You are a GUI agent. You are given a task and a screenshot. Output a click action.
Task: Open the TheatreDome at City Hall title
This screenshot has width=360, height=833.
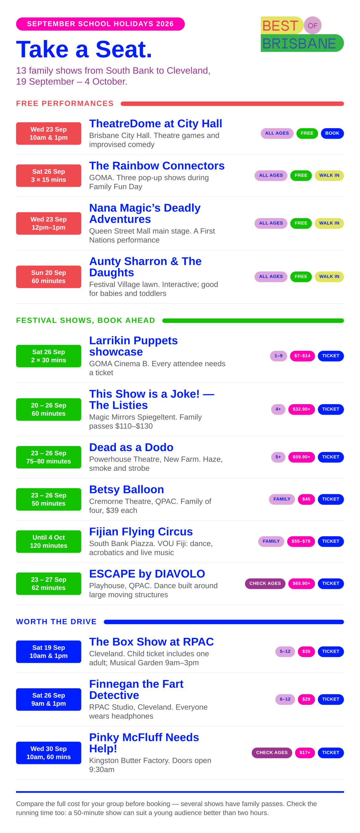click(x=156, y=124)
